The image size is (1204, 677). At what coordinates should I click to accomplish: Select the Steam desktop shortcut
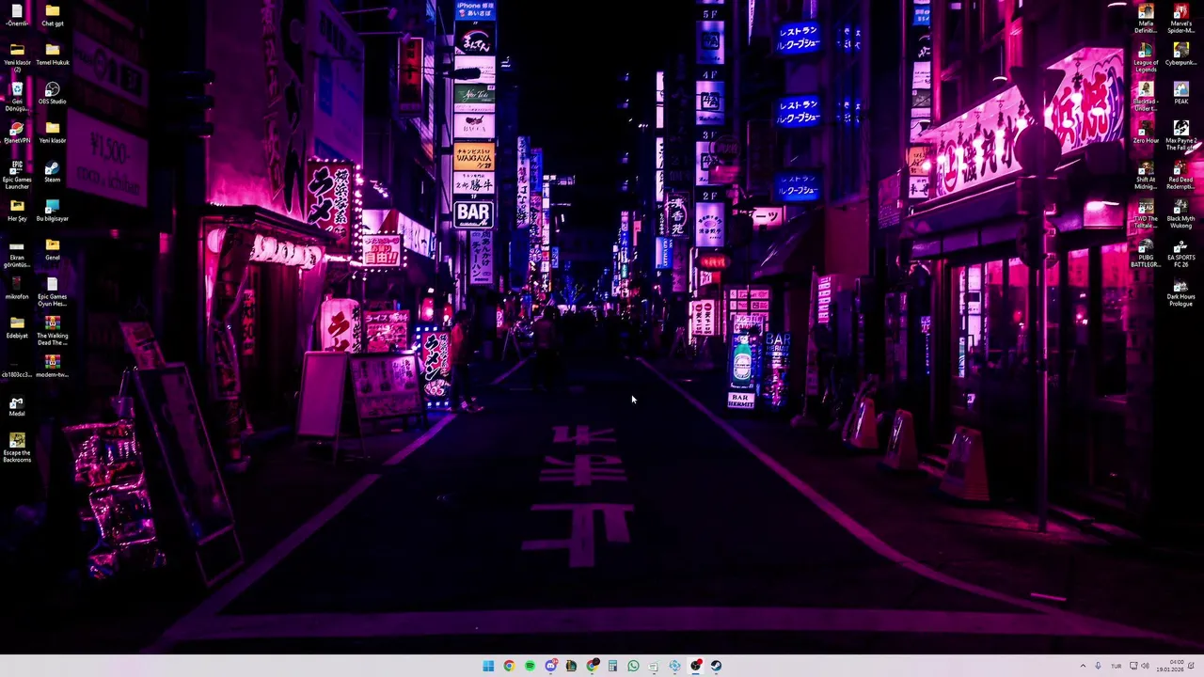click(x=53, y=172)
